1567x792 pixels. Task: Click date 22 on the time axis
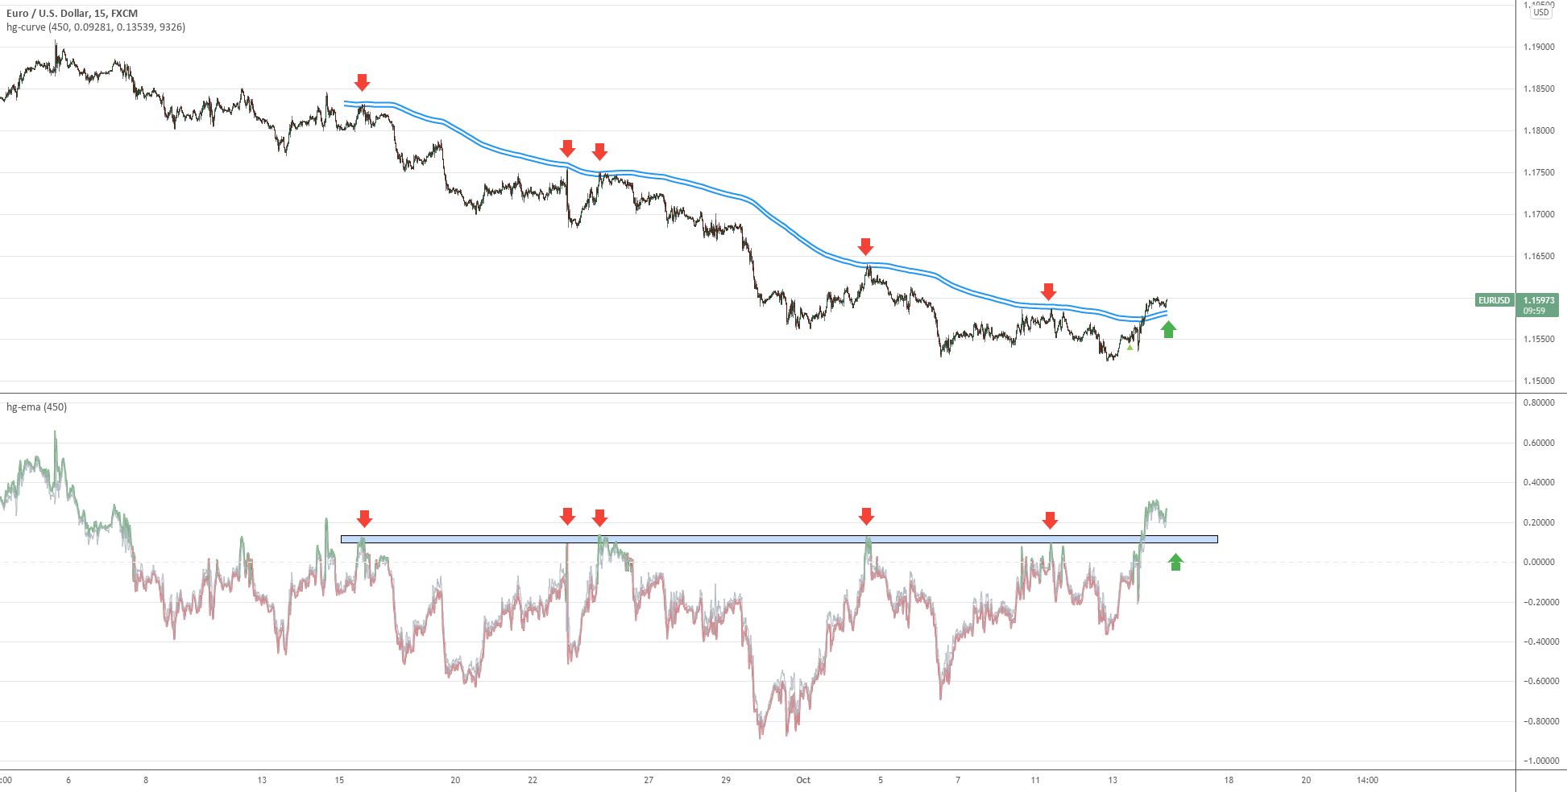click(533, 780)
